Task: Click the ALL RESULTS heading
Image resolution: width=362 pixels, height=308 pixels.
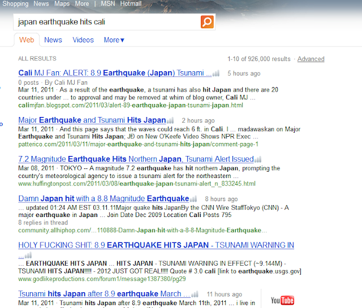Action: coord(37,59)
